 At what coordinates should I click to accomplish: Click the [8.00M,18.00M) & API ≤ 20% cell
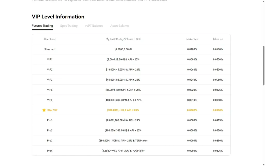123,59
